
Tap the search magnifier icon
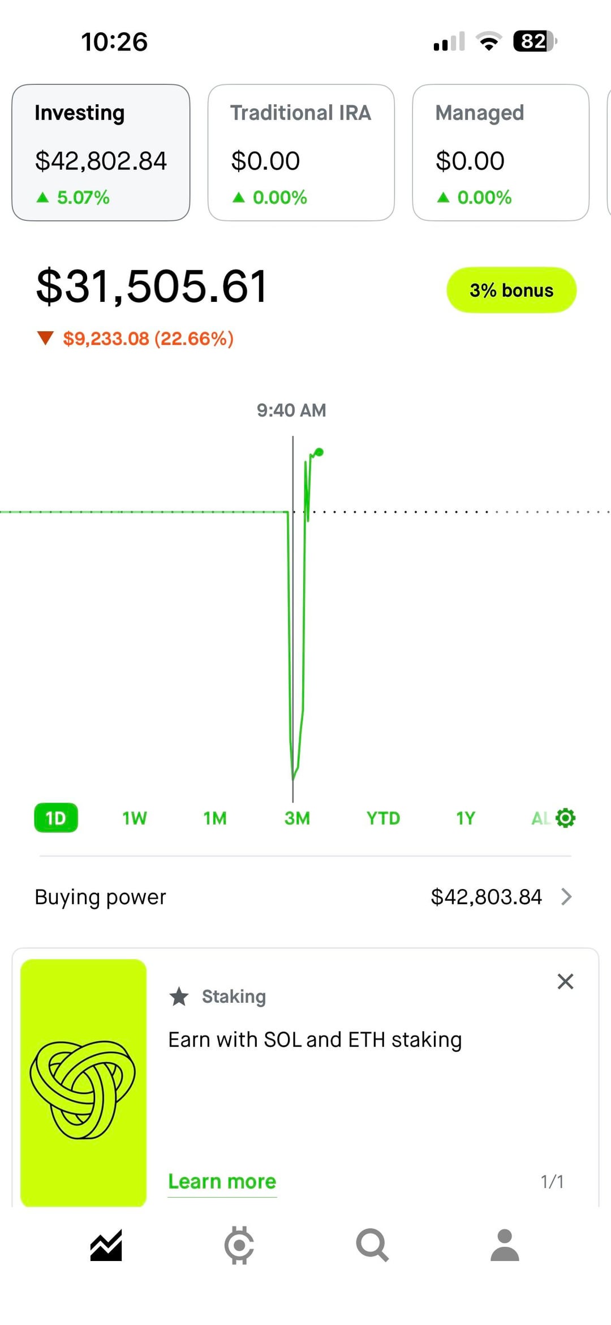point(372,1245)
